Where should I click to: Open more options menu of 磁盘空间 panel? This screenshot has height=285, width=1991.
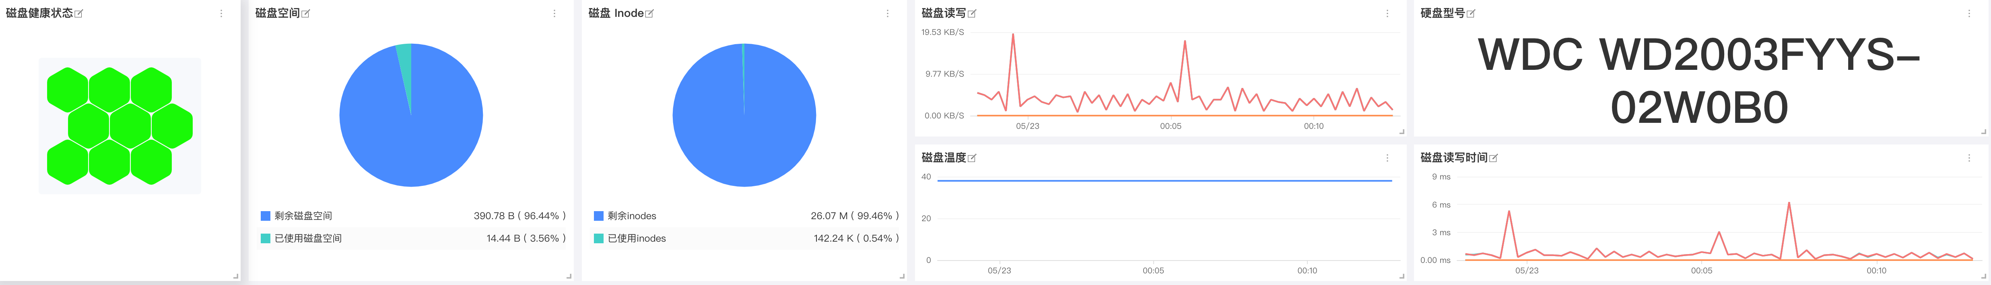coord(554,14)
